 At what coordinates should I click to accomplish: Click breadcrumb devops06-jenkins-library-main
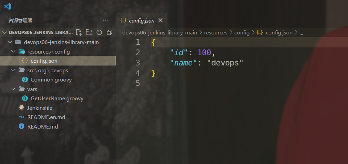[x=159, y=33]
